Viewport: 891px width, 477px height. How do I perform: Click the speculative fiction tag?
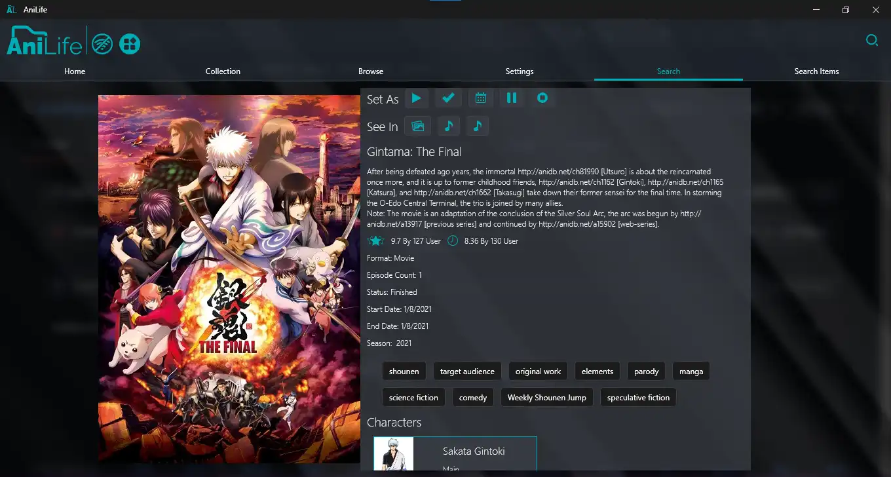pos(638,398)
